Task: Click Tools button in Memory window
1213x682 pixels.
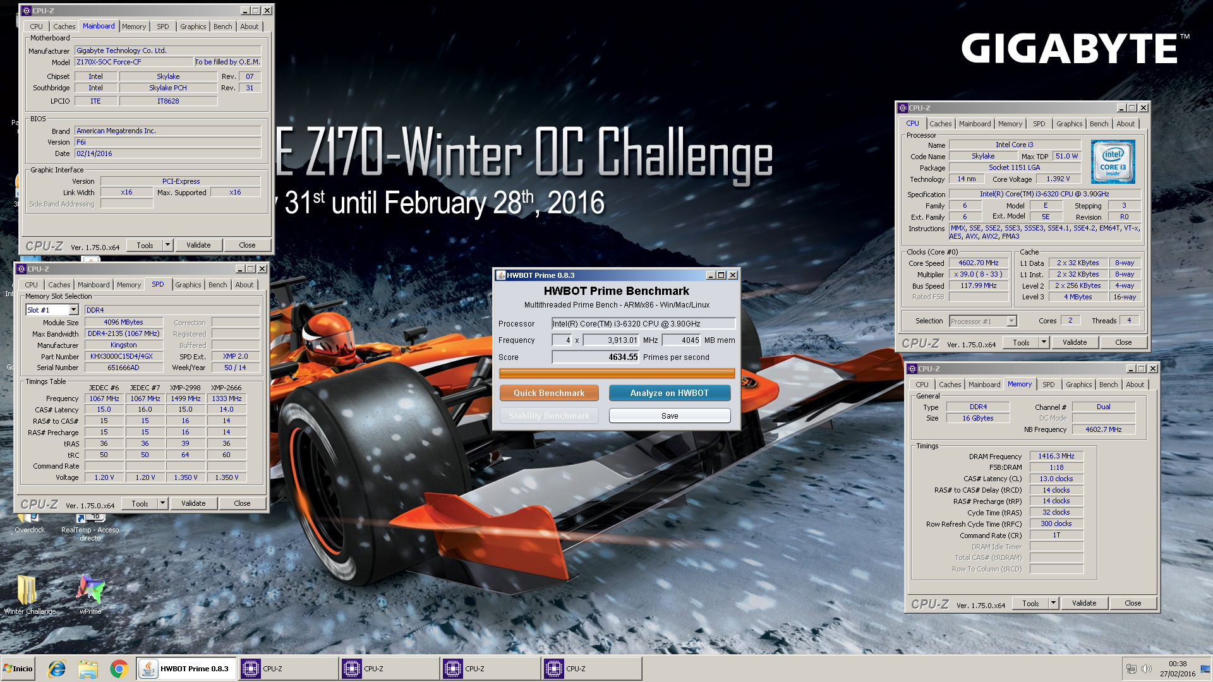Action: pyautogui.click(x=1030, y=603)
